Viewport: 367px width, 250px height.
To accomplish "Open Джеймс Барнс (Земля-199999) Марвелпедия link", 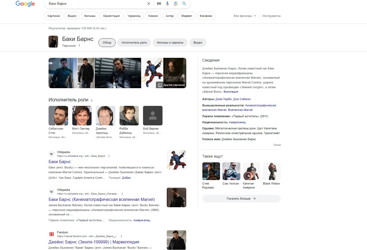I will click(94, 242).
